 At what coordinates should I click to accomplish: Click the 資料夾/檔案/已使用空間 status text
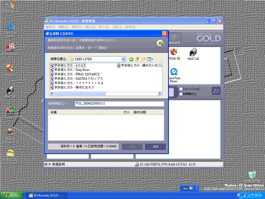(83, 146)
